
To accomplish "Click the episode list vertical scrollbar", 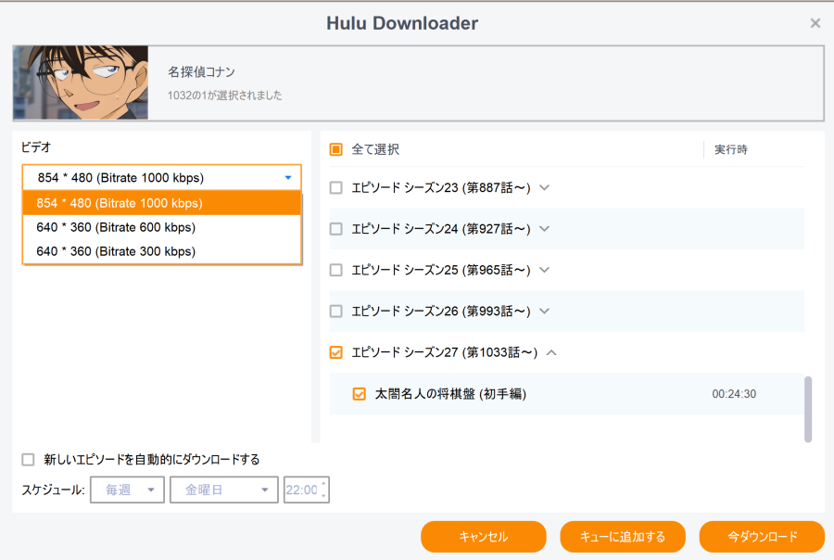I will click(x=808, y=410).
